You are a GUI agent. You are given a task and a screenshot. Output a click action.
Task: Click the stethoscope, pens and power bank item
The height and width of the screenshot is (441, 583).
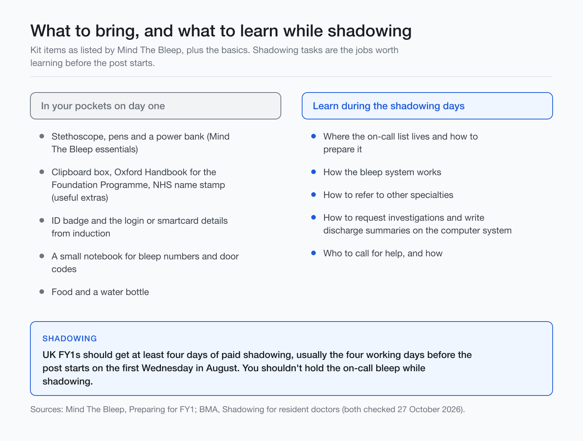[x=140, y=143]
